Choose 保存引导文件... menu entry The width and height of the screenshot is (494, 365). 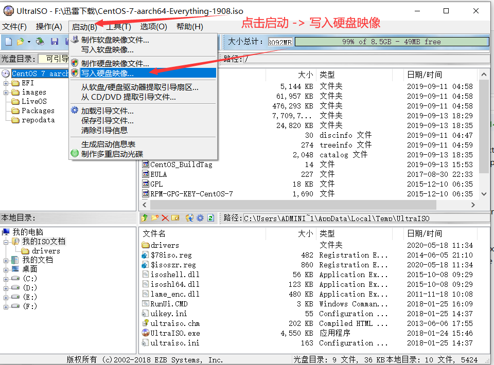pyautogui.click(x=144, y=120)
